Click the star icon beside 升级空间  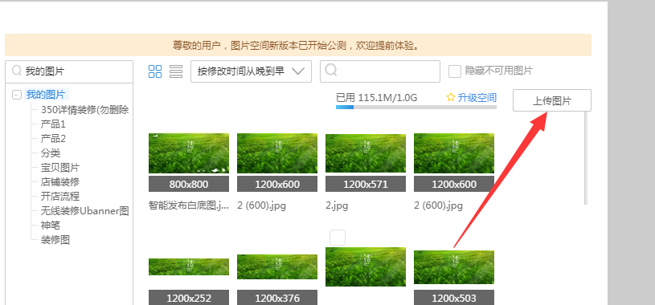pyautogui.click(x=451, y=98)
